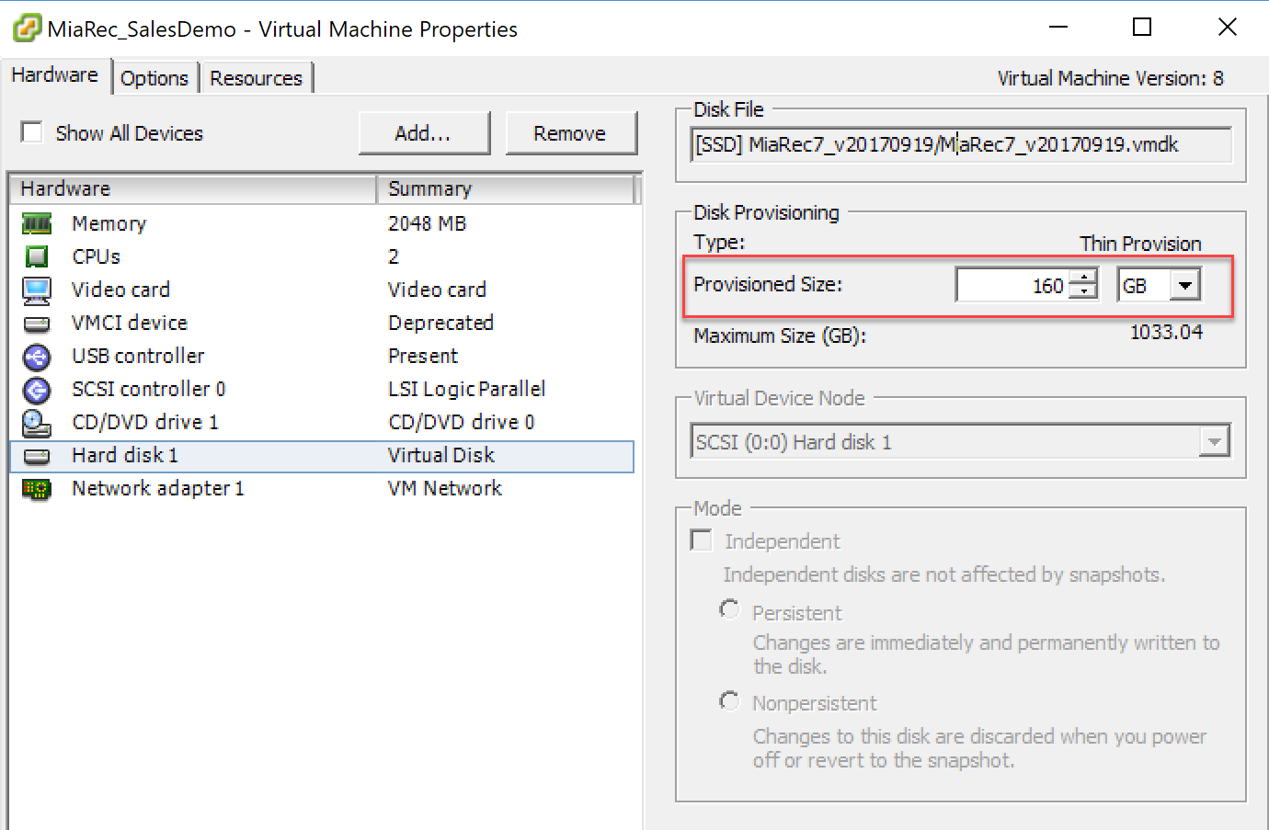Image resolution: width=1269 pixels, height=830 pixels.
Task: Minimize the Virtual Machine Properties window
Action: pyautogui.click(x=1058, y=28)
